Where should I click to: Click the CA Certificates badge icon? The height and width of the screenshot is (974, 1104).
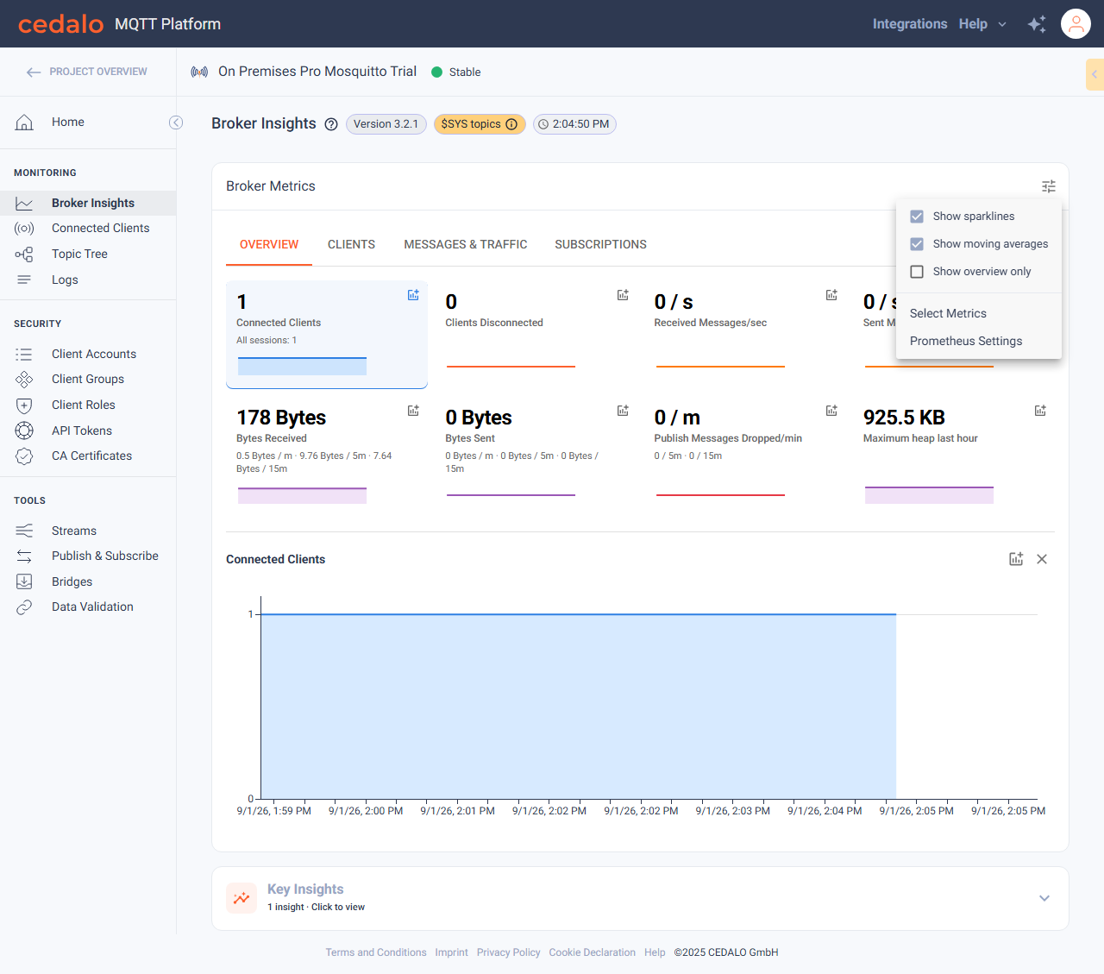pyautogui.click(x=24, y=456)
